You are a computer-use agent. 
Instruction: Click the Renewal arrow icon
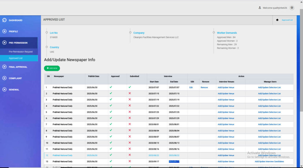4,90
